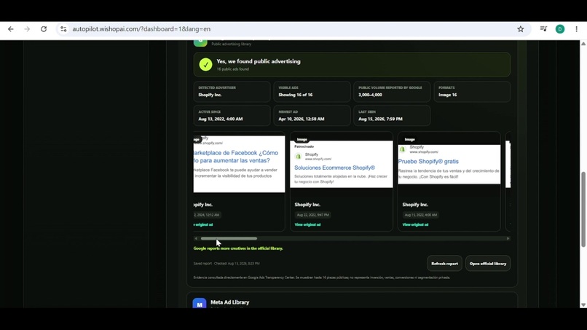Click the browser forward arrow

(x=27, y=29)
